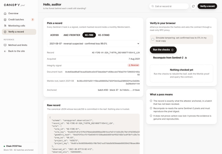
Task: Click the Overview home icon
Action: click(x=5, y=13)
